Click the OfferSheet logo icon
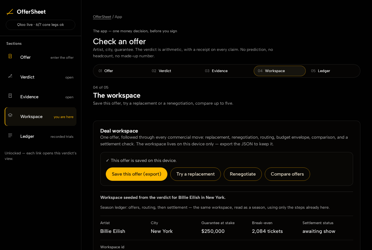This screenshot has height=250, width=372. [x=10, y=12]
